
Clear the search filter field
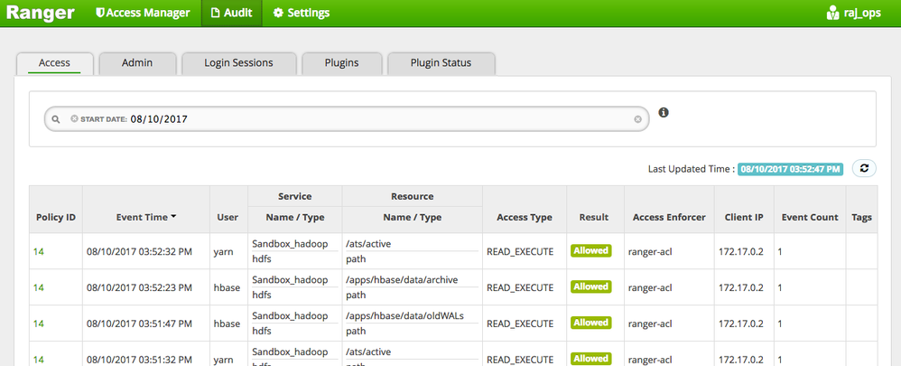pyautogui.click(x=637, y=119)
